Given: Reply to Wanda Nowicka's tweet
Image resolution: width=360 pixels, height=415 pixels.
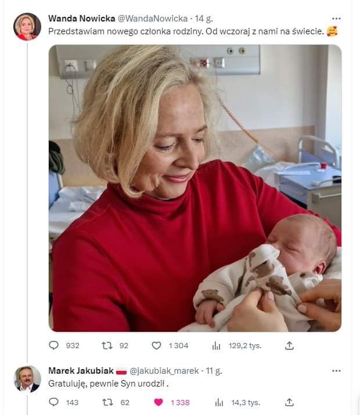Looking at the screenshot, I should pyautogui.click(x=54, y=345).
